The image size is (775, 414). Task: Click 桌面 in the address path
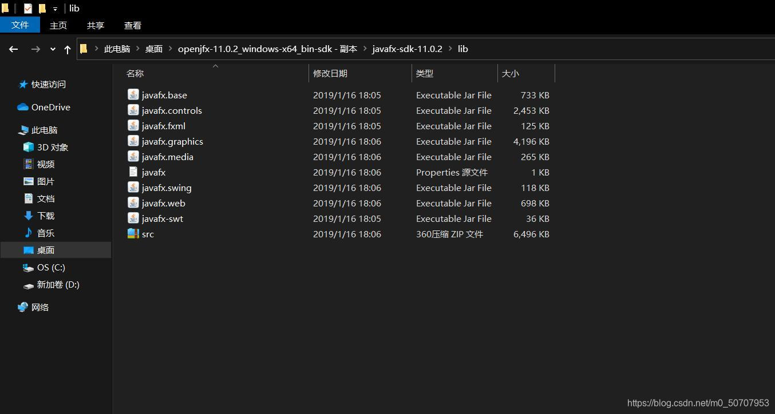click(153, 49)
